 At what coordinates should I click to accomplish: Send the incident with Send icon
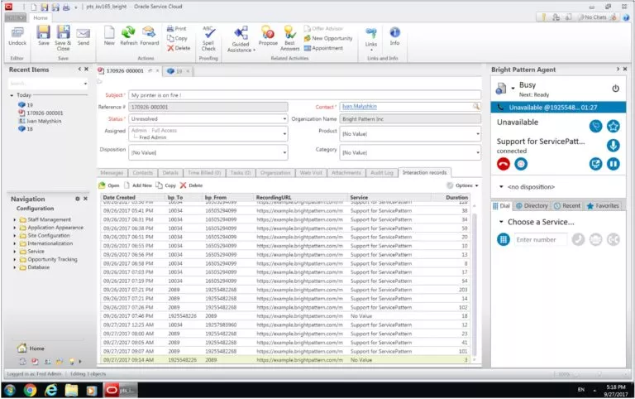pyautogui.click(x=83, y=36)
